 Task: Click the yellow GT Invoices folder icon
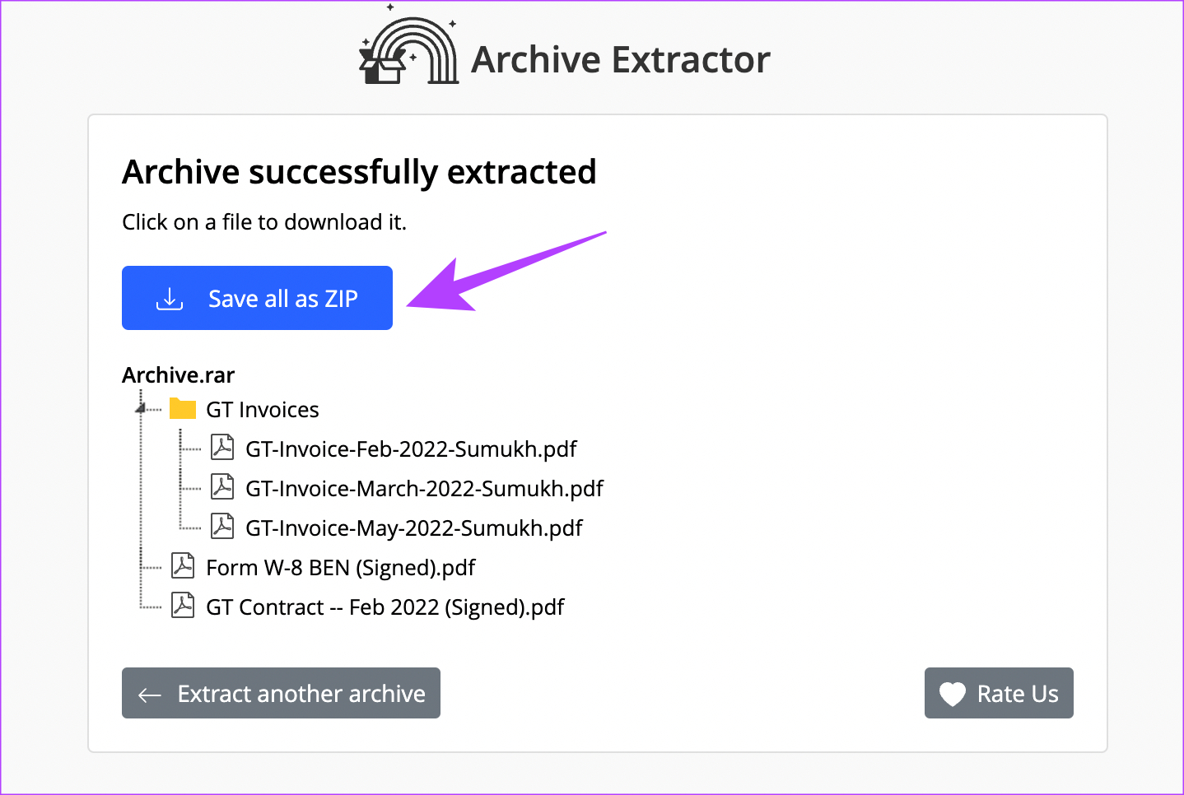(182, 409)
